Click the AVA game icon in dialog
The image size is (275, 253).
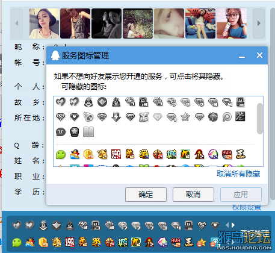(x=227, y=154)
